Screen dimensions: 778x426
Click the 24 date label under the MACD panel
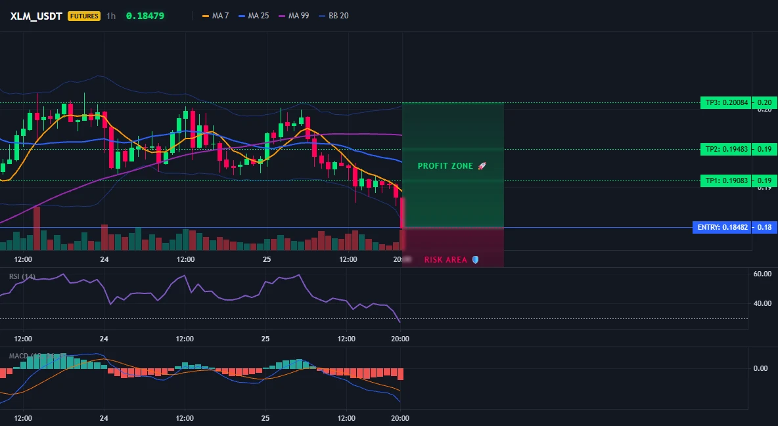104,418
